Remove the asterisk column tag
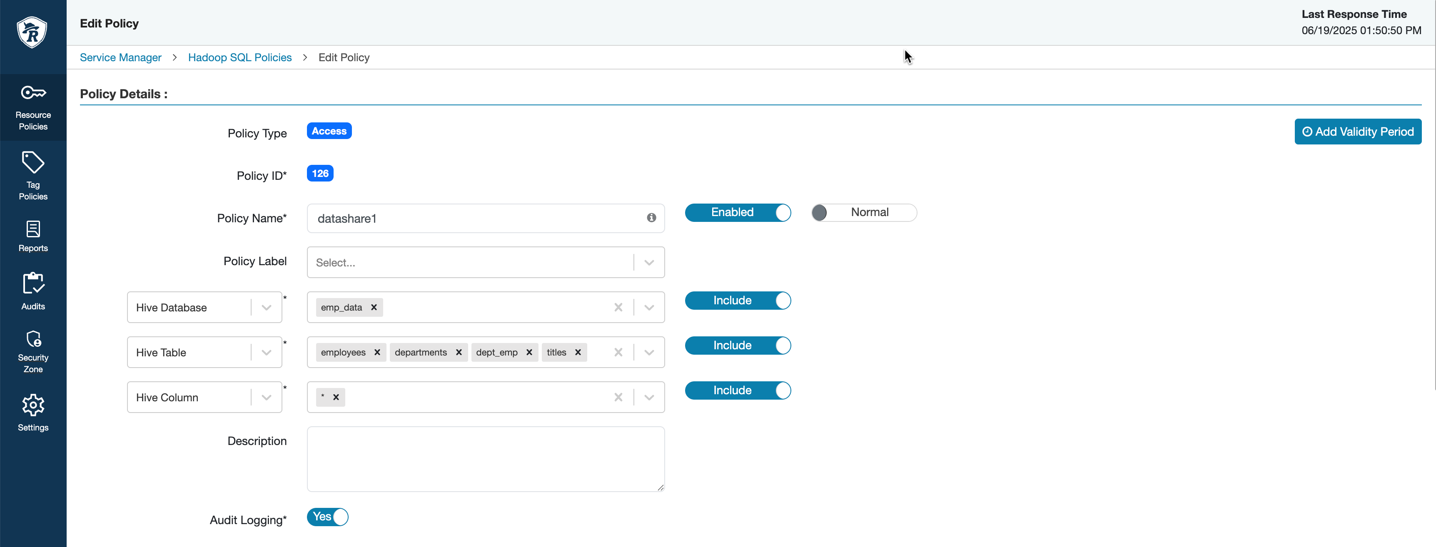This screenshot has height=547, width=1436. [336, 397]
